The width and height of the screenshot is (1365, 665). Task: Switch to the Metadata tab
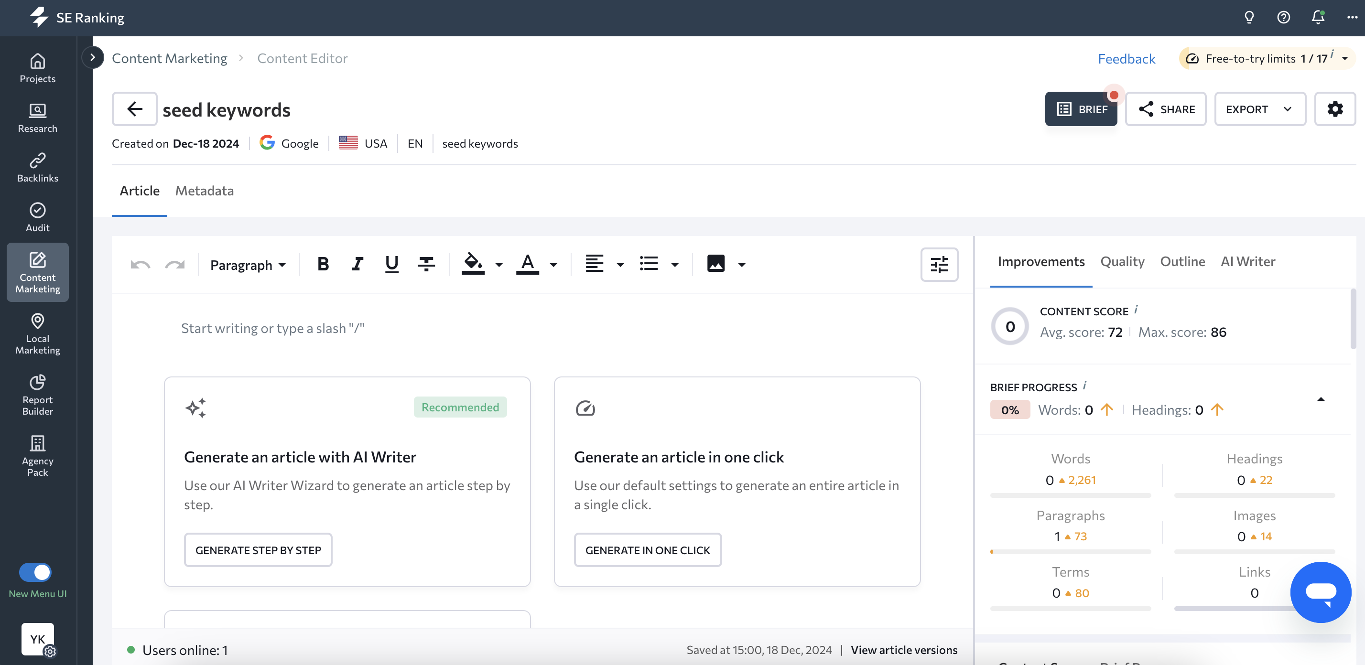pos(204,191)
